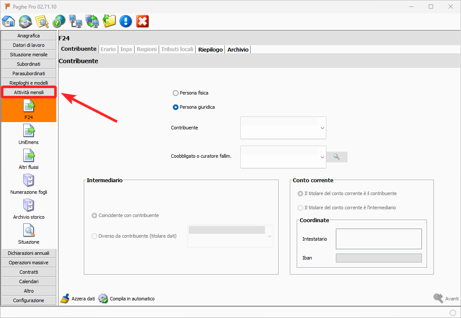Click inside the Intestatario text field
Screen dimensions: 461x318
coord(378,239)
